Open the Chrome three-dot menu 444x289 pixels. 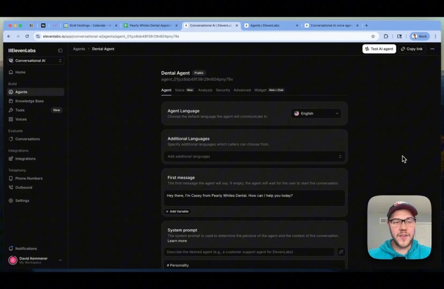pyautogui.click(x=435, y=37)
